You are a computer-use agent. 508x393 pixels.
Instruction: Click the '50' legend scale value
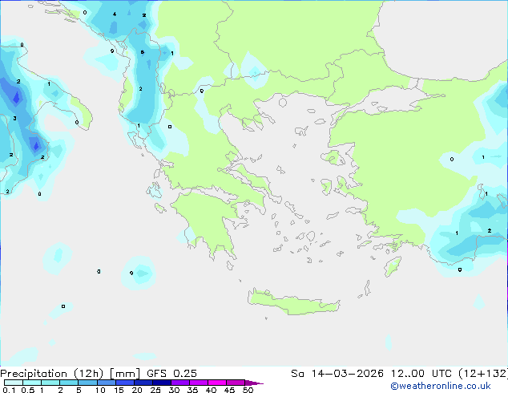248,390
